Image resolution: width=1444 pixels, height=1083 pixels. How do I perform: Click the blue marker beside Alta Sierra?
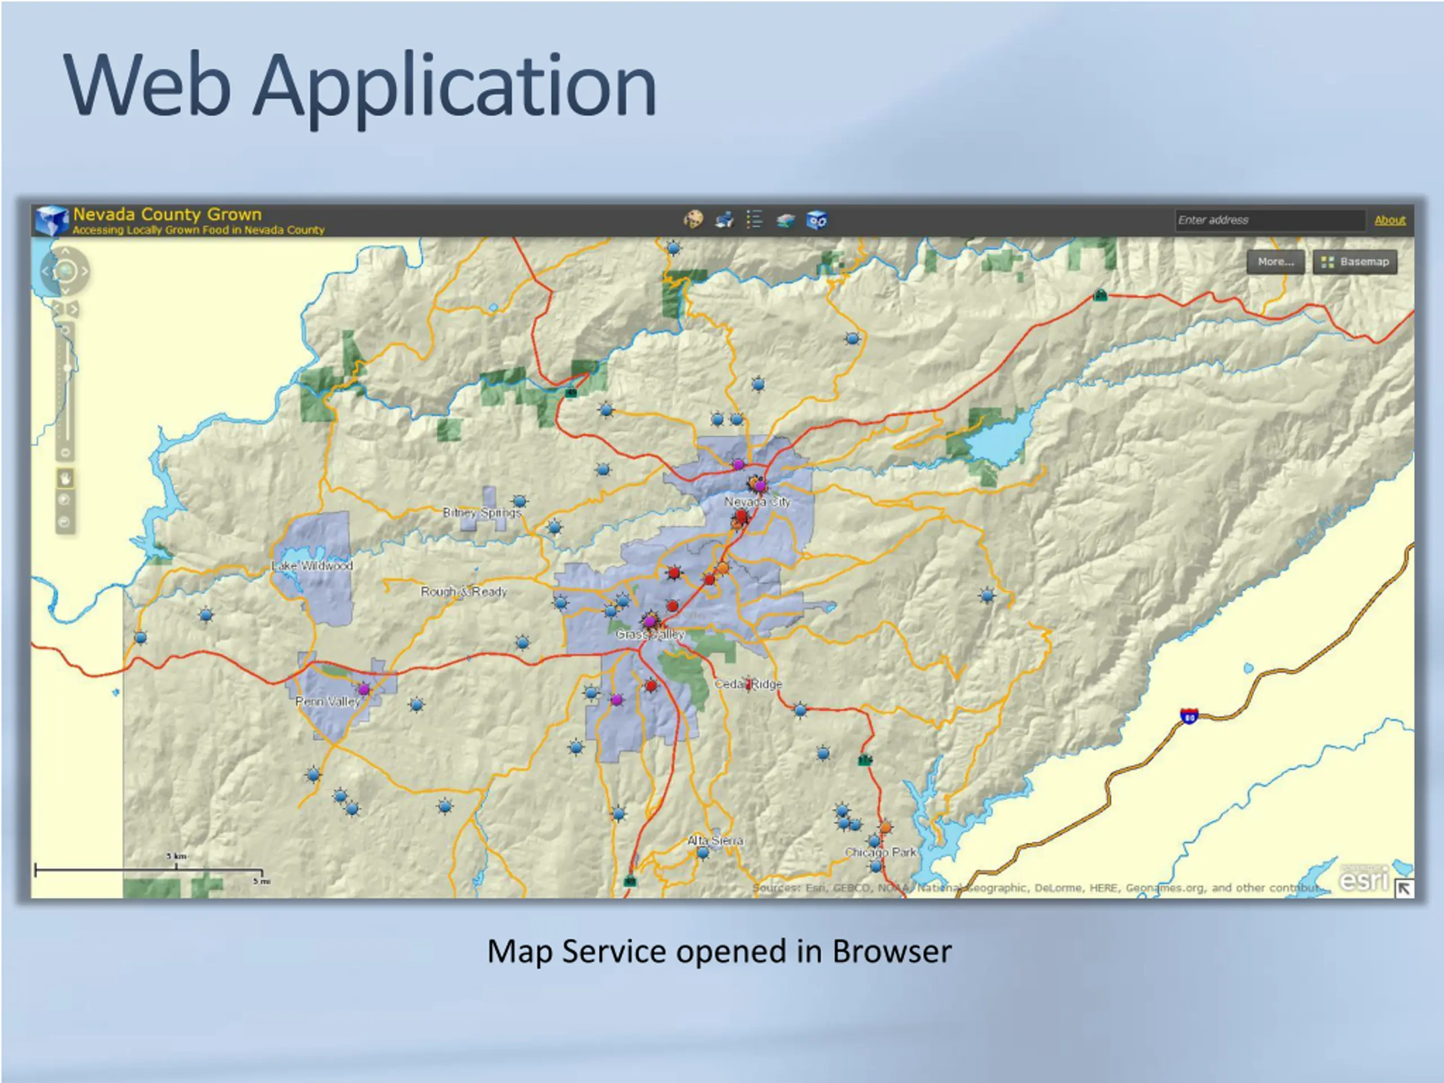[702, 852]
